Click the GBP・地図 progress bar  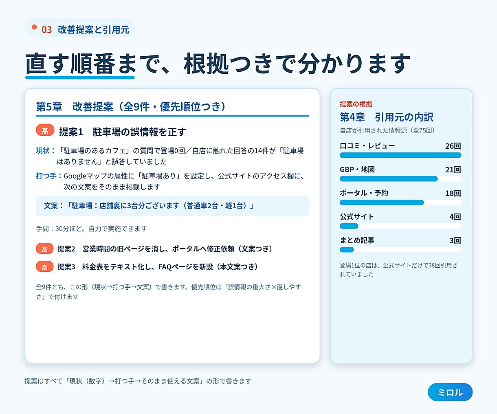tap(400, 179)
